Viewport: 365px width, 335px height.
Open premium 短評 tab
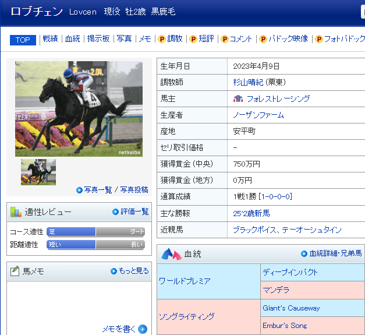click(206, 38)
